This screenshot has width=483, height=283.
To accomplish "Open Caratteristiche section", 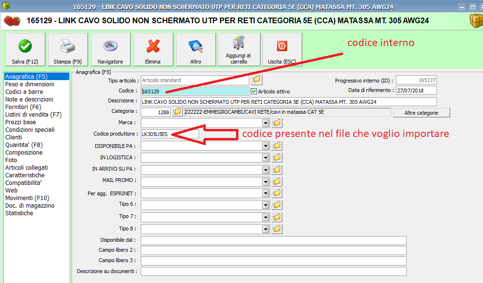I will [x=25, y=175].
